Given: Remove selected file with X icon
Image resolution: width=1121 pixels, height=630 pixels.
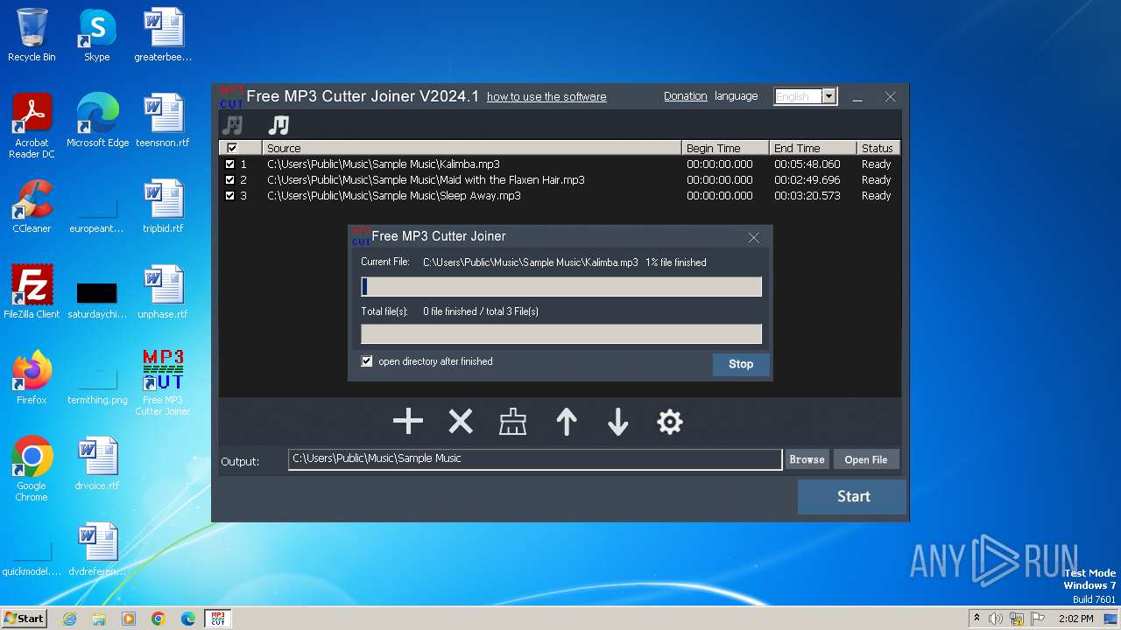Looking at the screenshot, I should click(x=461, y=423).
